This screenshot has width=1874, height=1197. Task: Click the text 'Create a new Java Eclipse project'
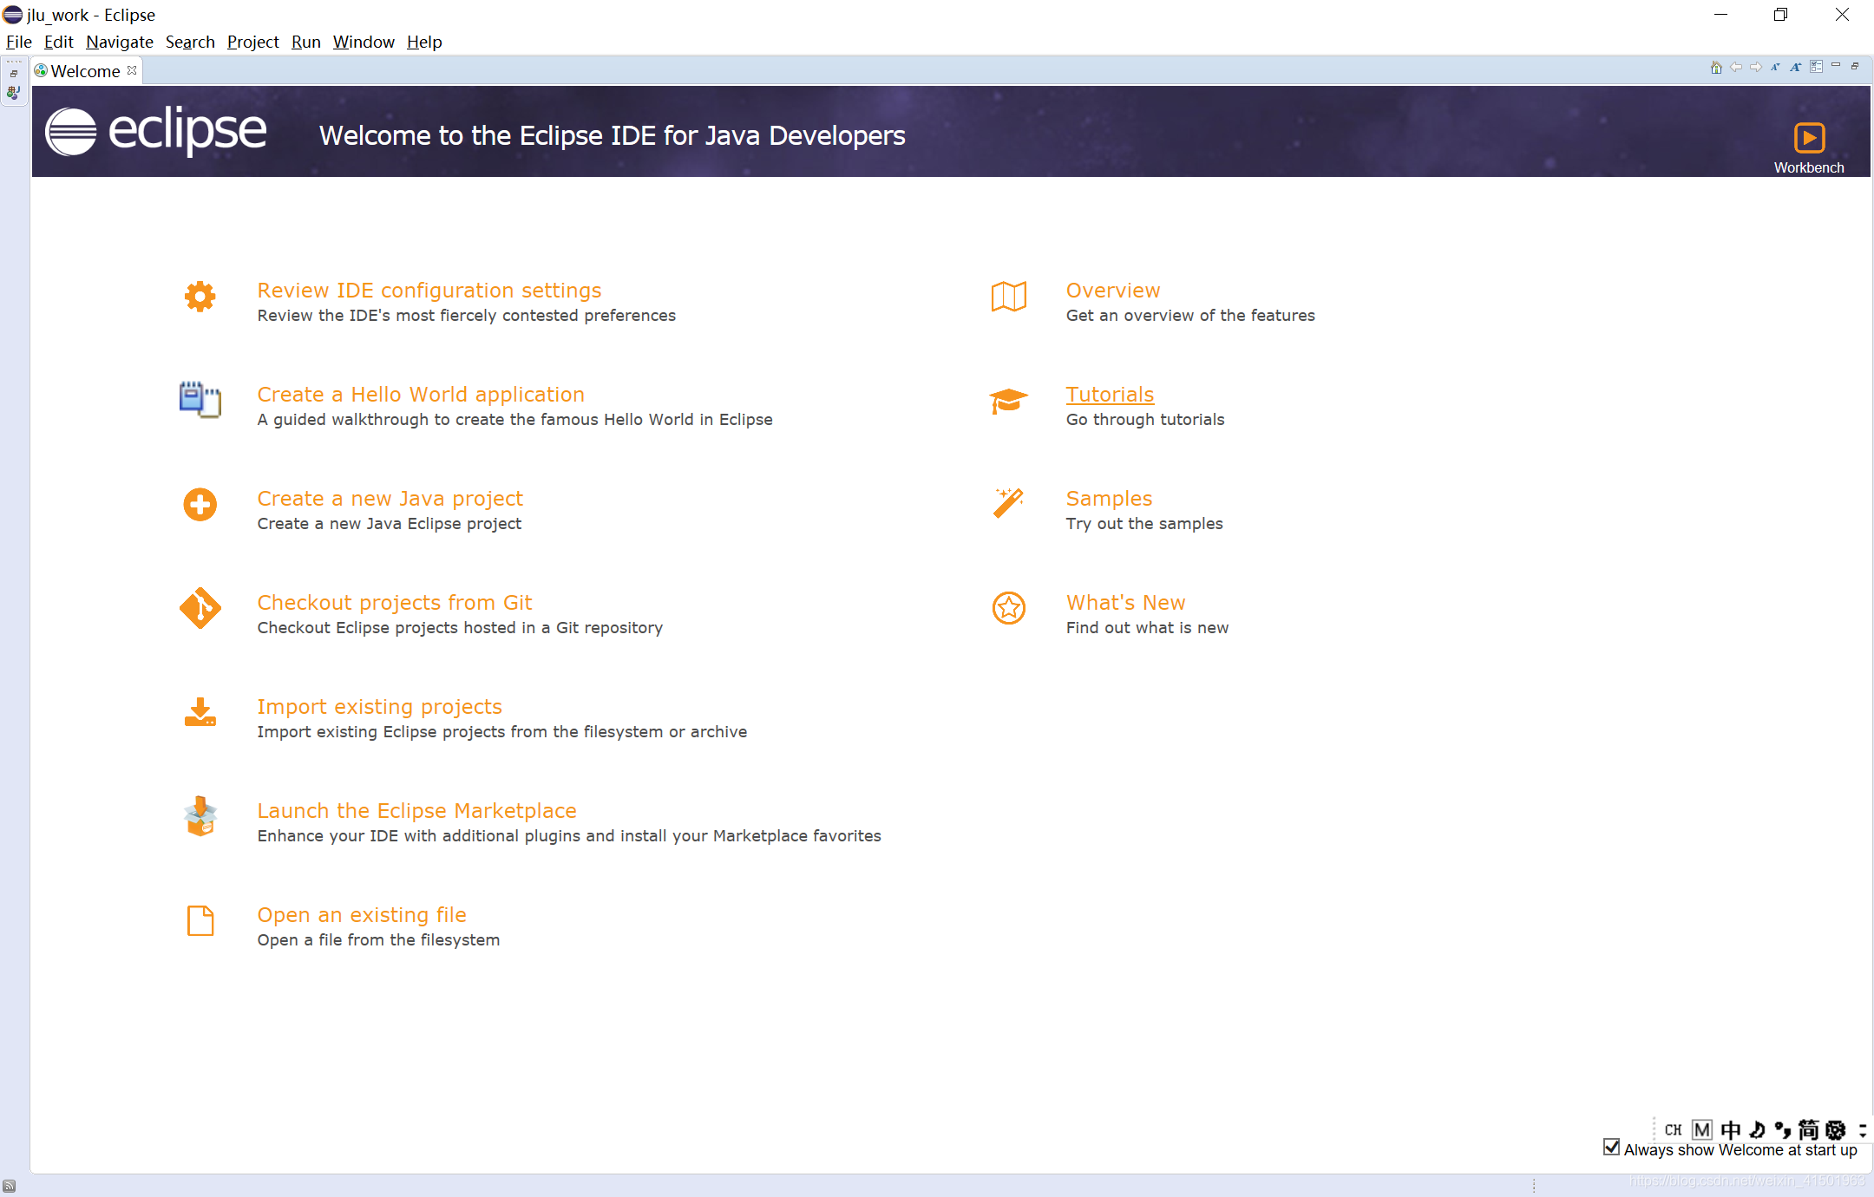[x=390, y=523]
